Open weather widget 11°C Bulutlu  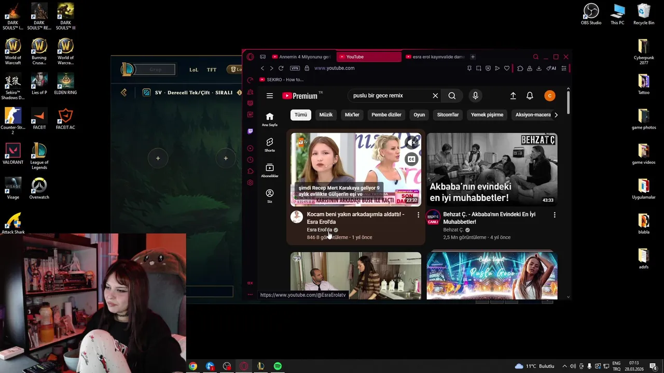[x=534, y=366]
